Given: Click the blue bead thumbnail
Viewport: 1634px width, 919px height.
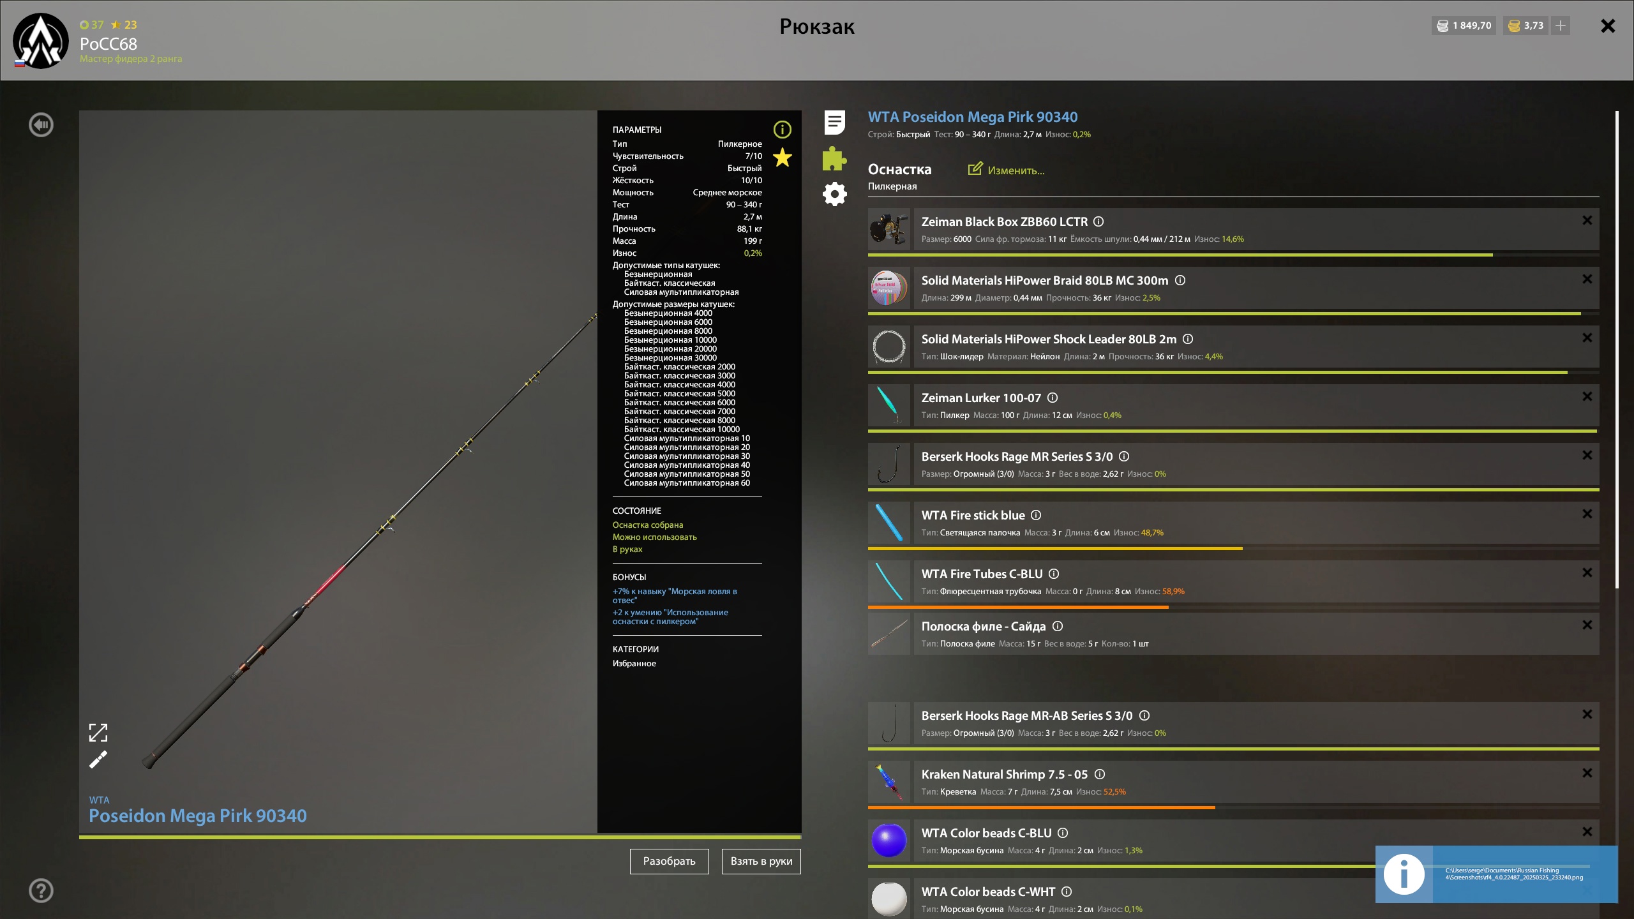Looking at the screenshot, I should pyautogui.click(x=889, y=841).
